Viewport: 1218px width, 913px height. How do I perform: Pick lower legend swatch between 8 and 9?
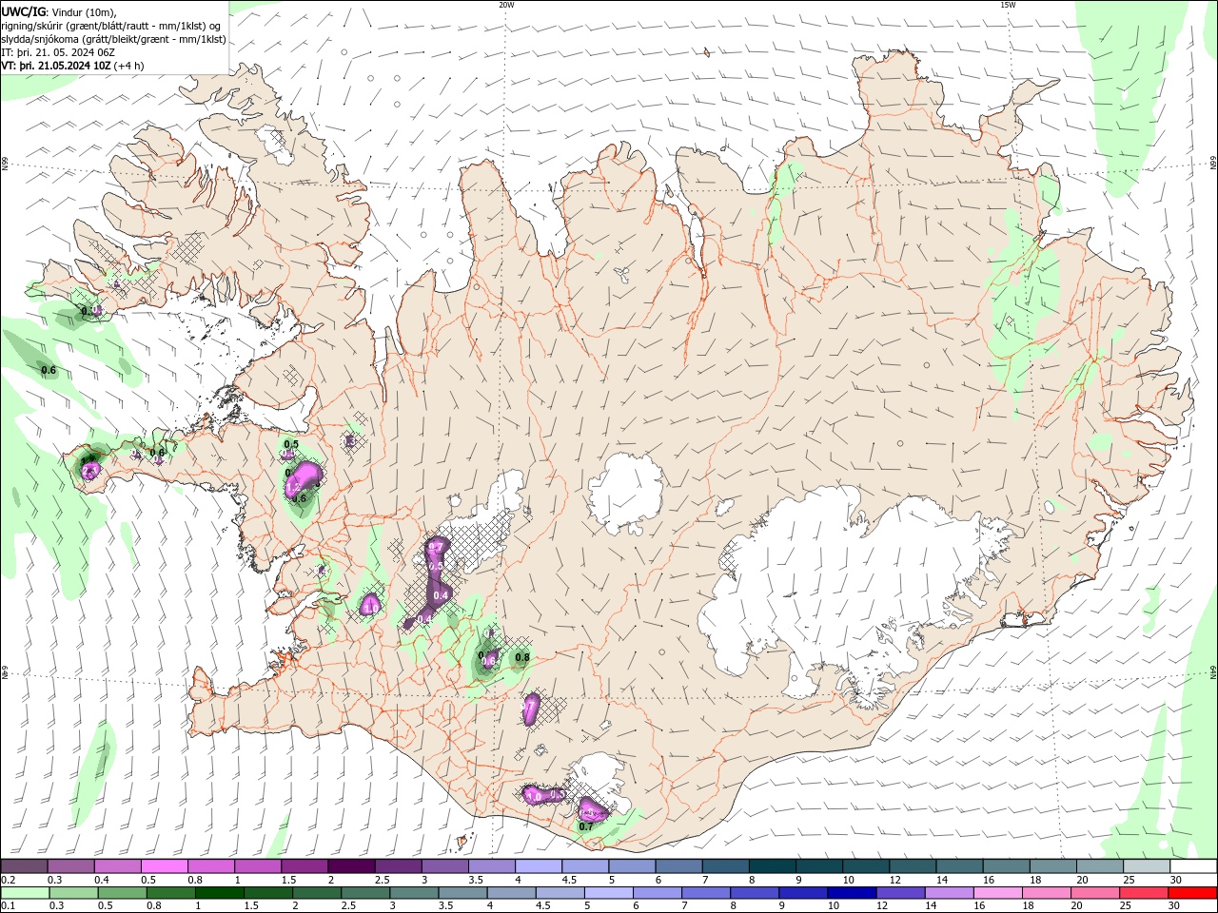click(755, 893)
